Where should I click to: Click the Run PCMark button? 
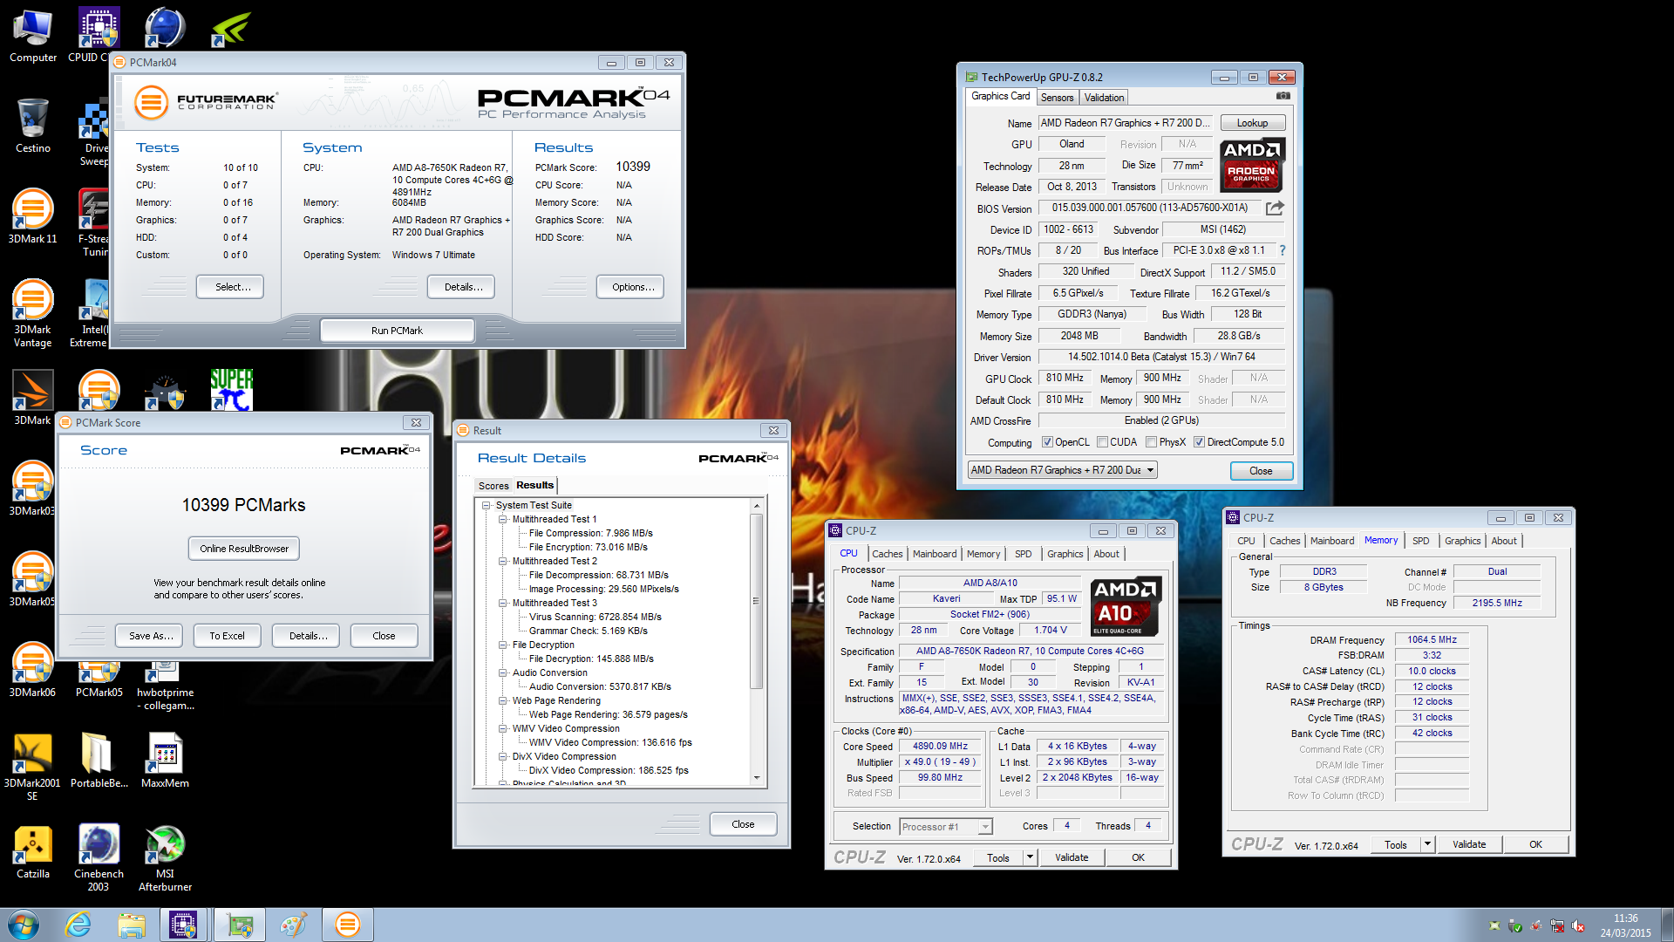[397, 331]
